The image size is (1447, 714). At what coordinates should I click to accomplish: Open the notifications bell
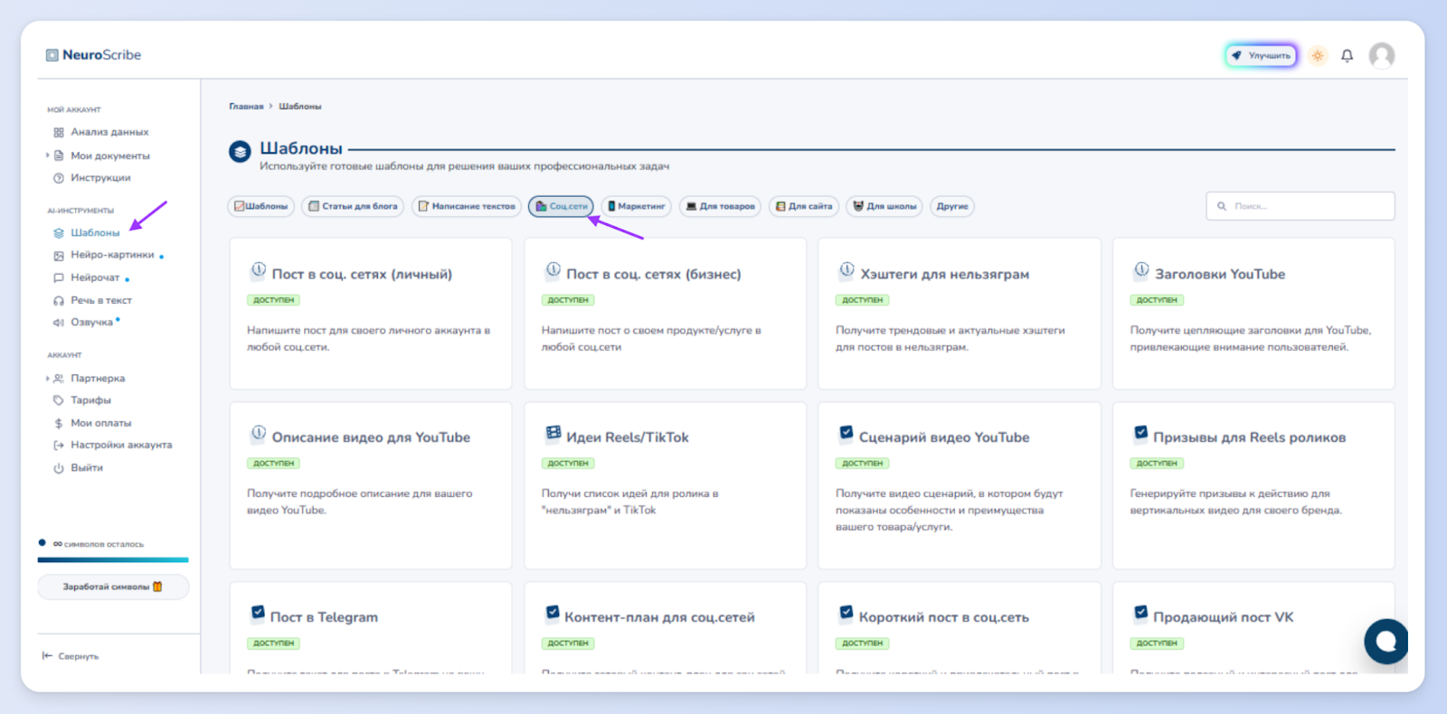1347,56
